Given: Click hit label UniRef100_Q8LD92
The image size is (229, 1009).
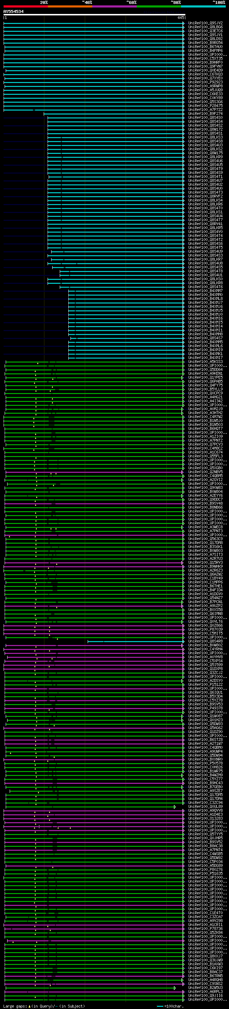Looking at the screenshot, I should click(205, 39).
